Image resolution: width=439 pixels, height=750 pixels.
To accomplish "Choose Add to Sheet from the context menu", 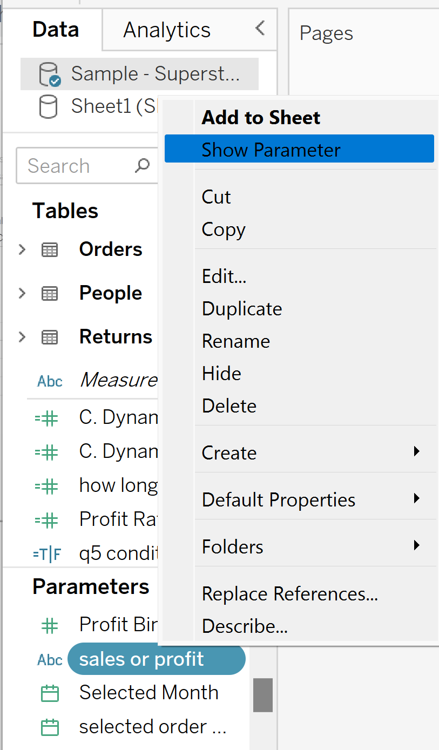I will (261, 117).
